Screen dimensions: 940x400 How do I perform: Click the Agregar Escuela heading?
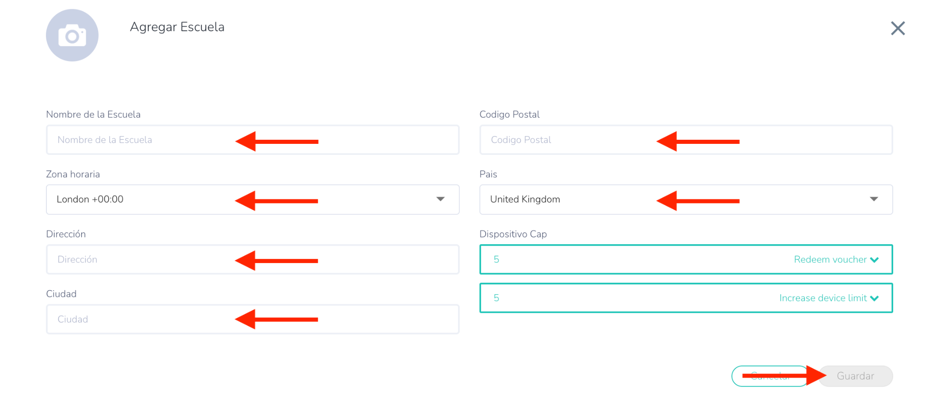point(177,27)
